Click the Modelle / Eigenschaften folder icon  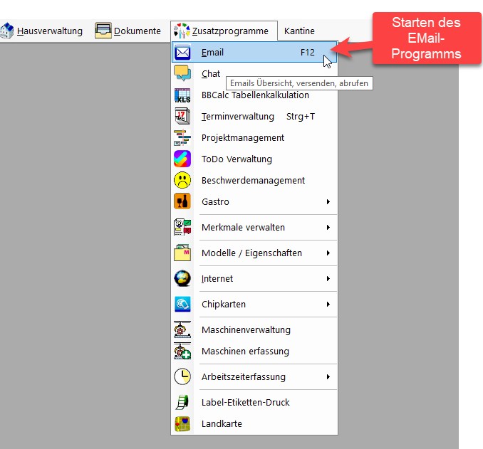coord(182,253)
